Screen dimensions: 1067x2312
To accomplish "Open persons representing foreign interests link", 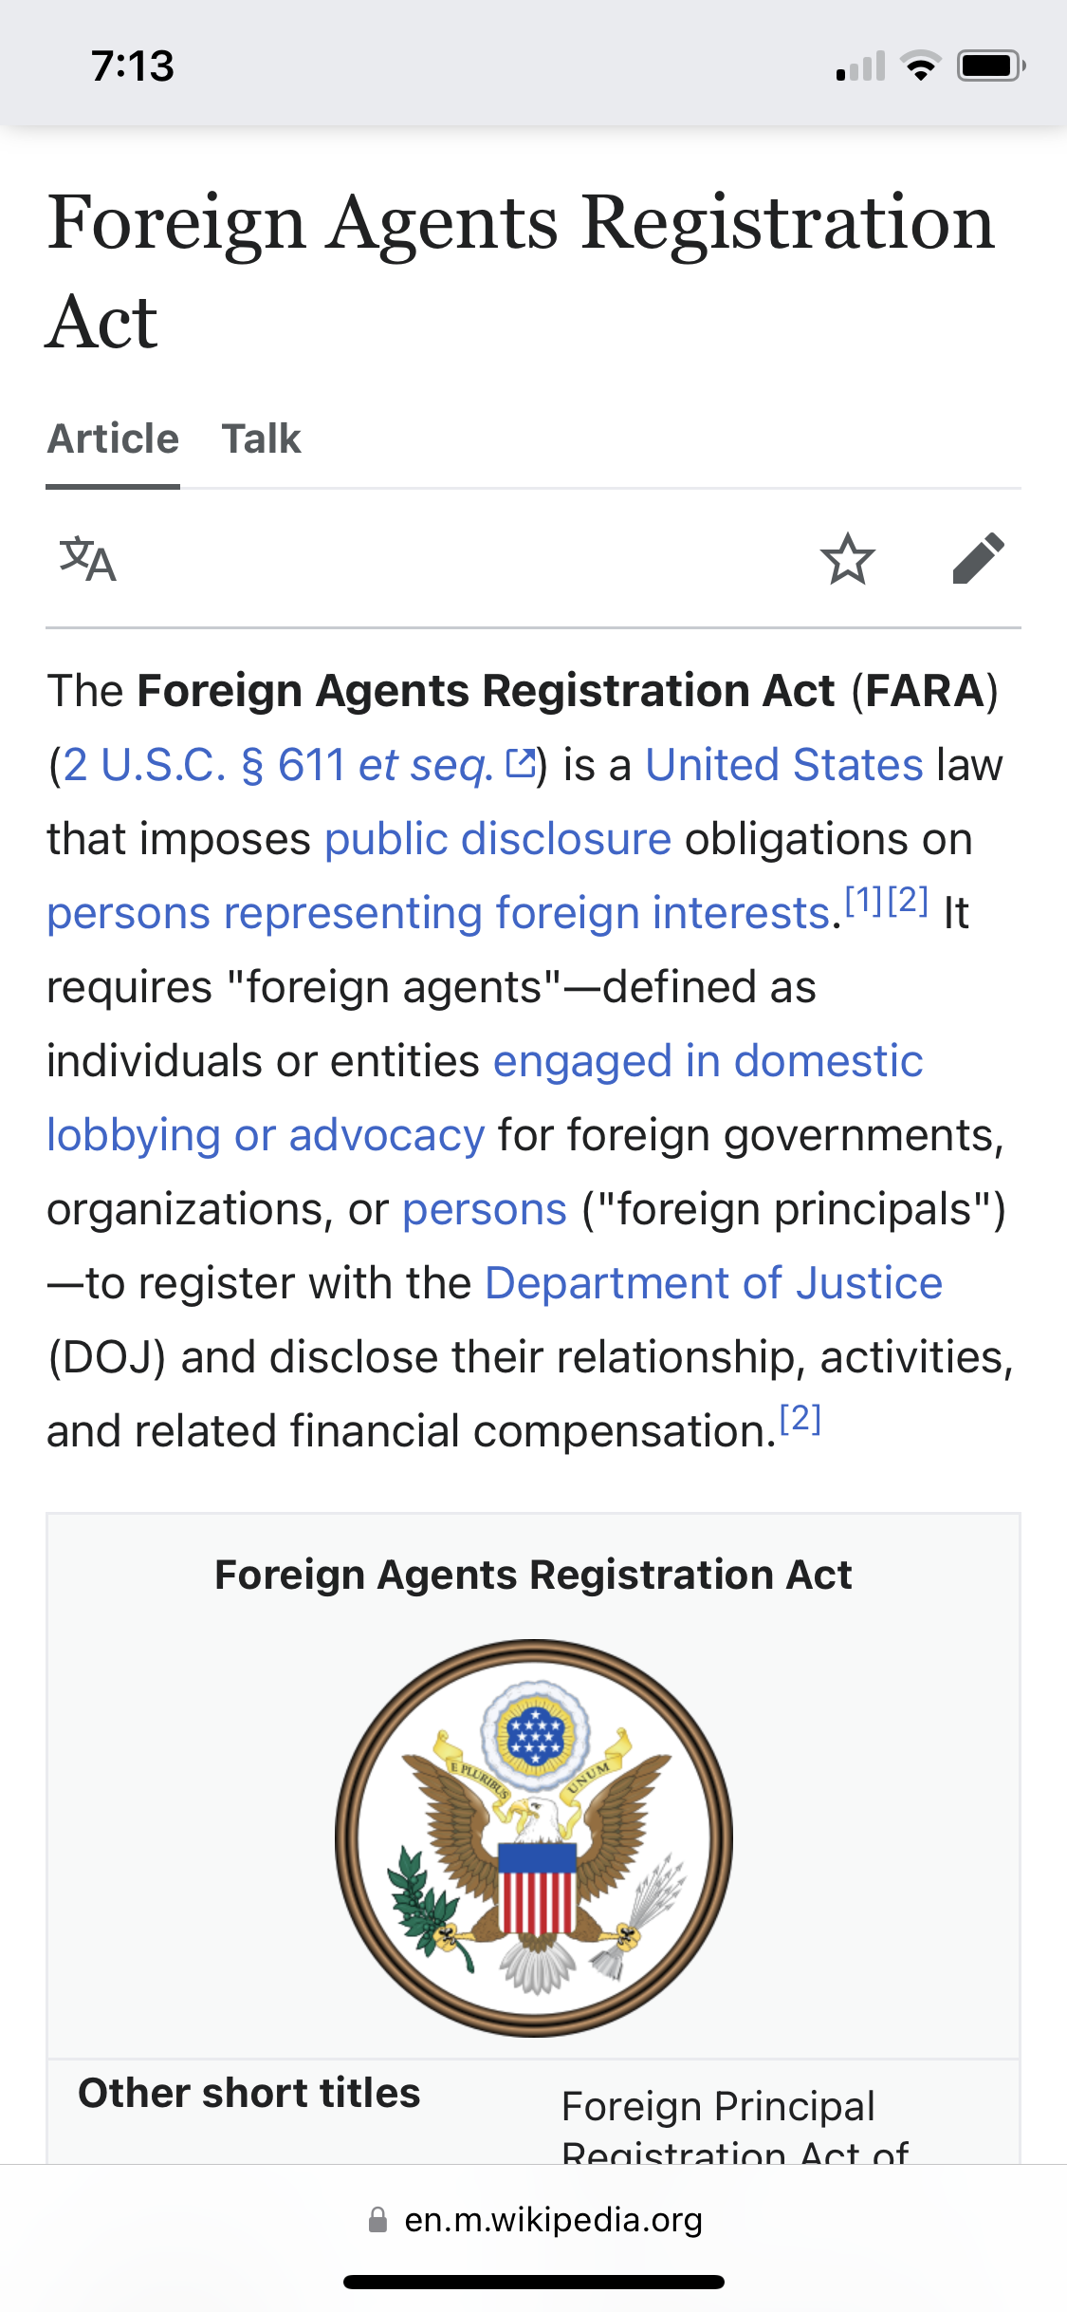I will tap(439, 913).
